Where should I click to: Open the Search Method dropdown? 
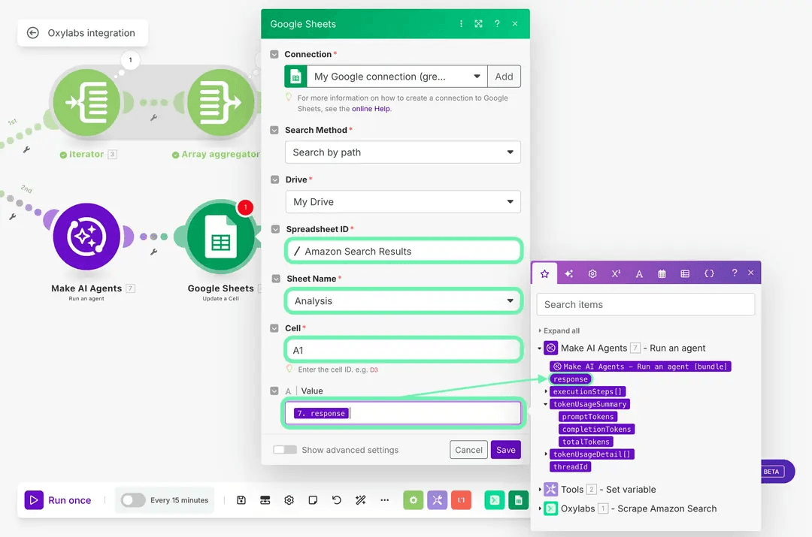(x=402, y=152)
